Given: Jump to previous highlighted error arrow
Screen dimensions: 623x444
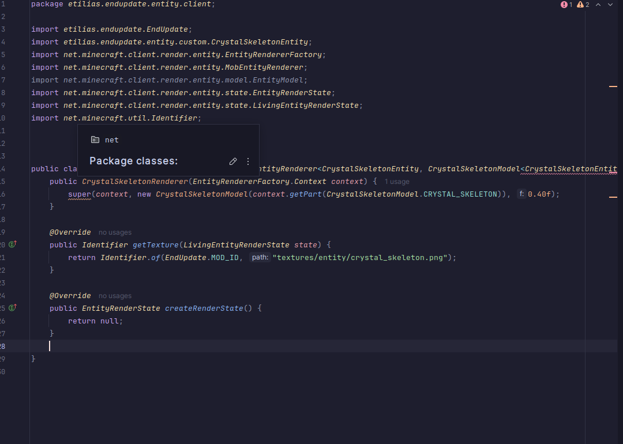Looking at the screenshot, I should 598,5.
